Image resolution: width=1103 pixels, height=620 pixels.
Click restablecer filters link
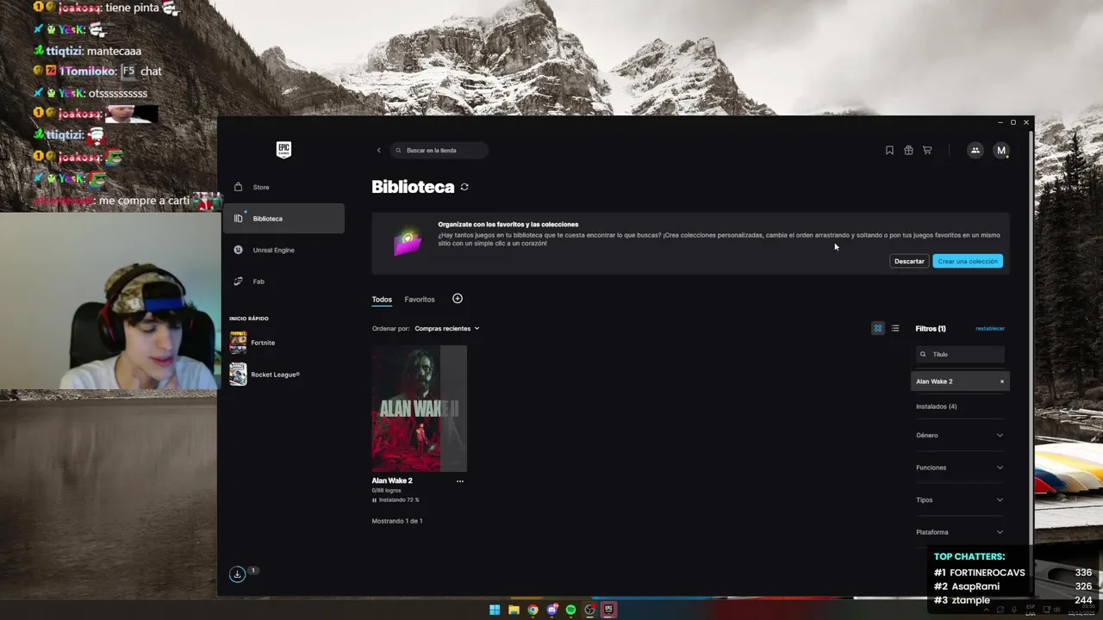pos(990,328)
